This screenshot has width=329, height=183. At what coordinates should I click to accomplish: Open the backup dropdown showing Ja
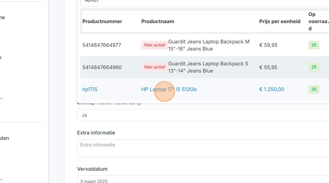(x=203, y=115)
